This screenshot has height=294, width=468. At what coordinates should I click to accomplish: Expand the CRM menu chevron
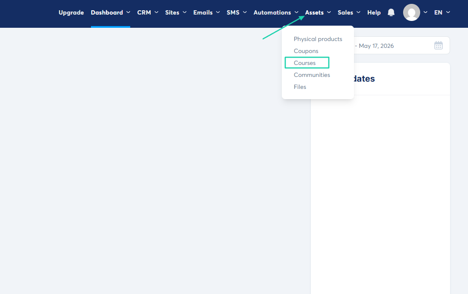click(156, 12)
